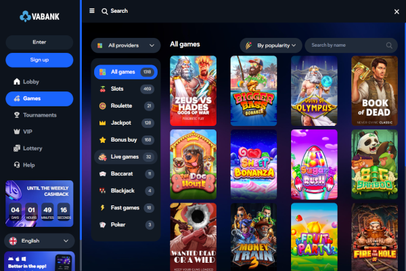Viewport: 406px width, 271px height.
Task: Open Money Train 3 game
Action: point(254,237)
